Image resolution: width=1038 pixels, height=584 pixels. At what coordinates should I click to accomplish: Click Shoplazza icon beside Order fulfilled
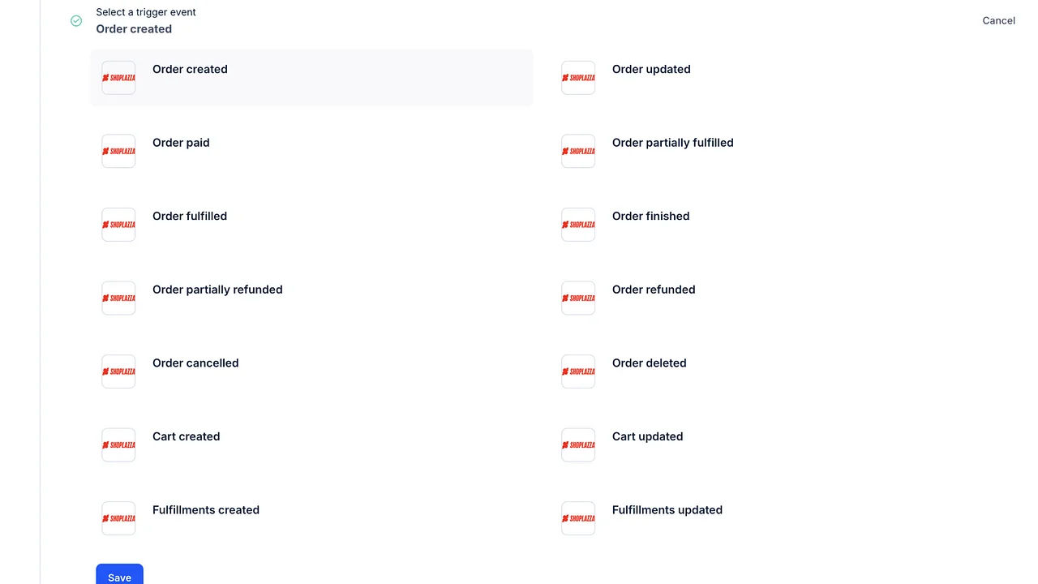click(x=118, y=225)
